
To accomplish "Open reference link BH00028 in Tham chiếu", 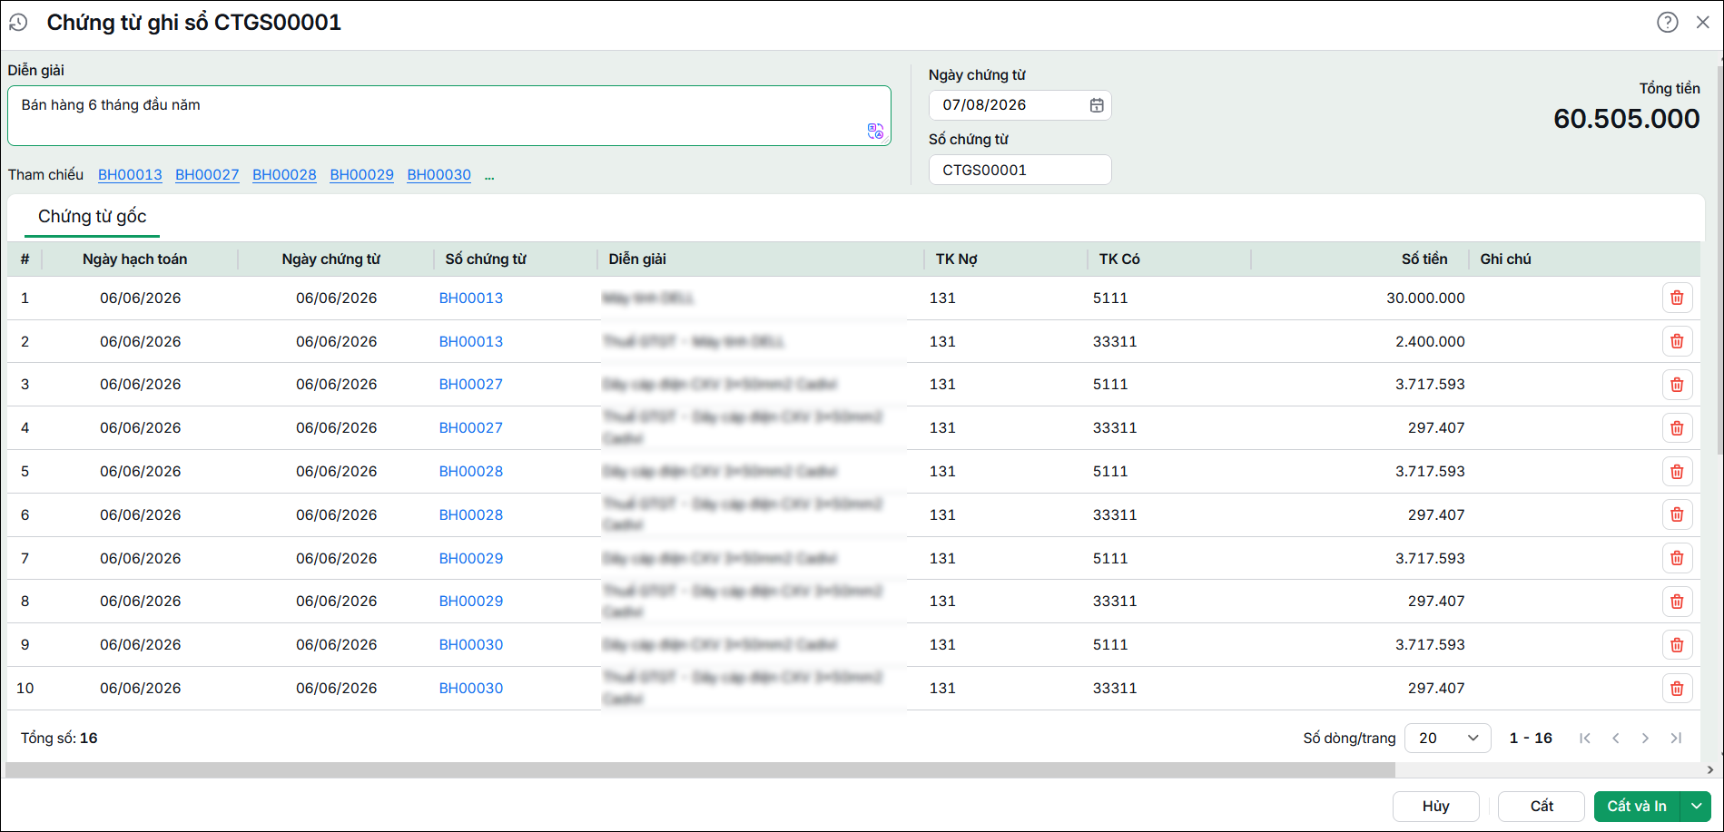I will pyautogui.click(x=284, y=175).
